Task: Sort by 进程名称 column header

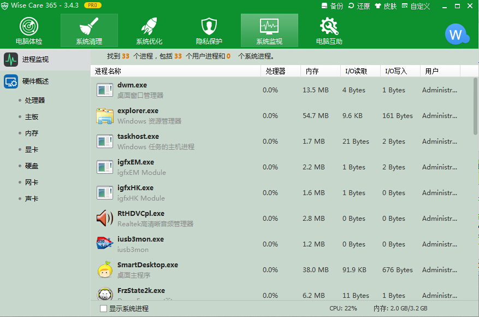Action: [x=176, y=71]
